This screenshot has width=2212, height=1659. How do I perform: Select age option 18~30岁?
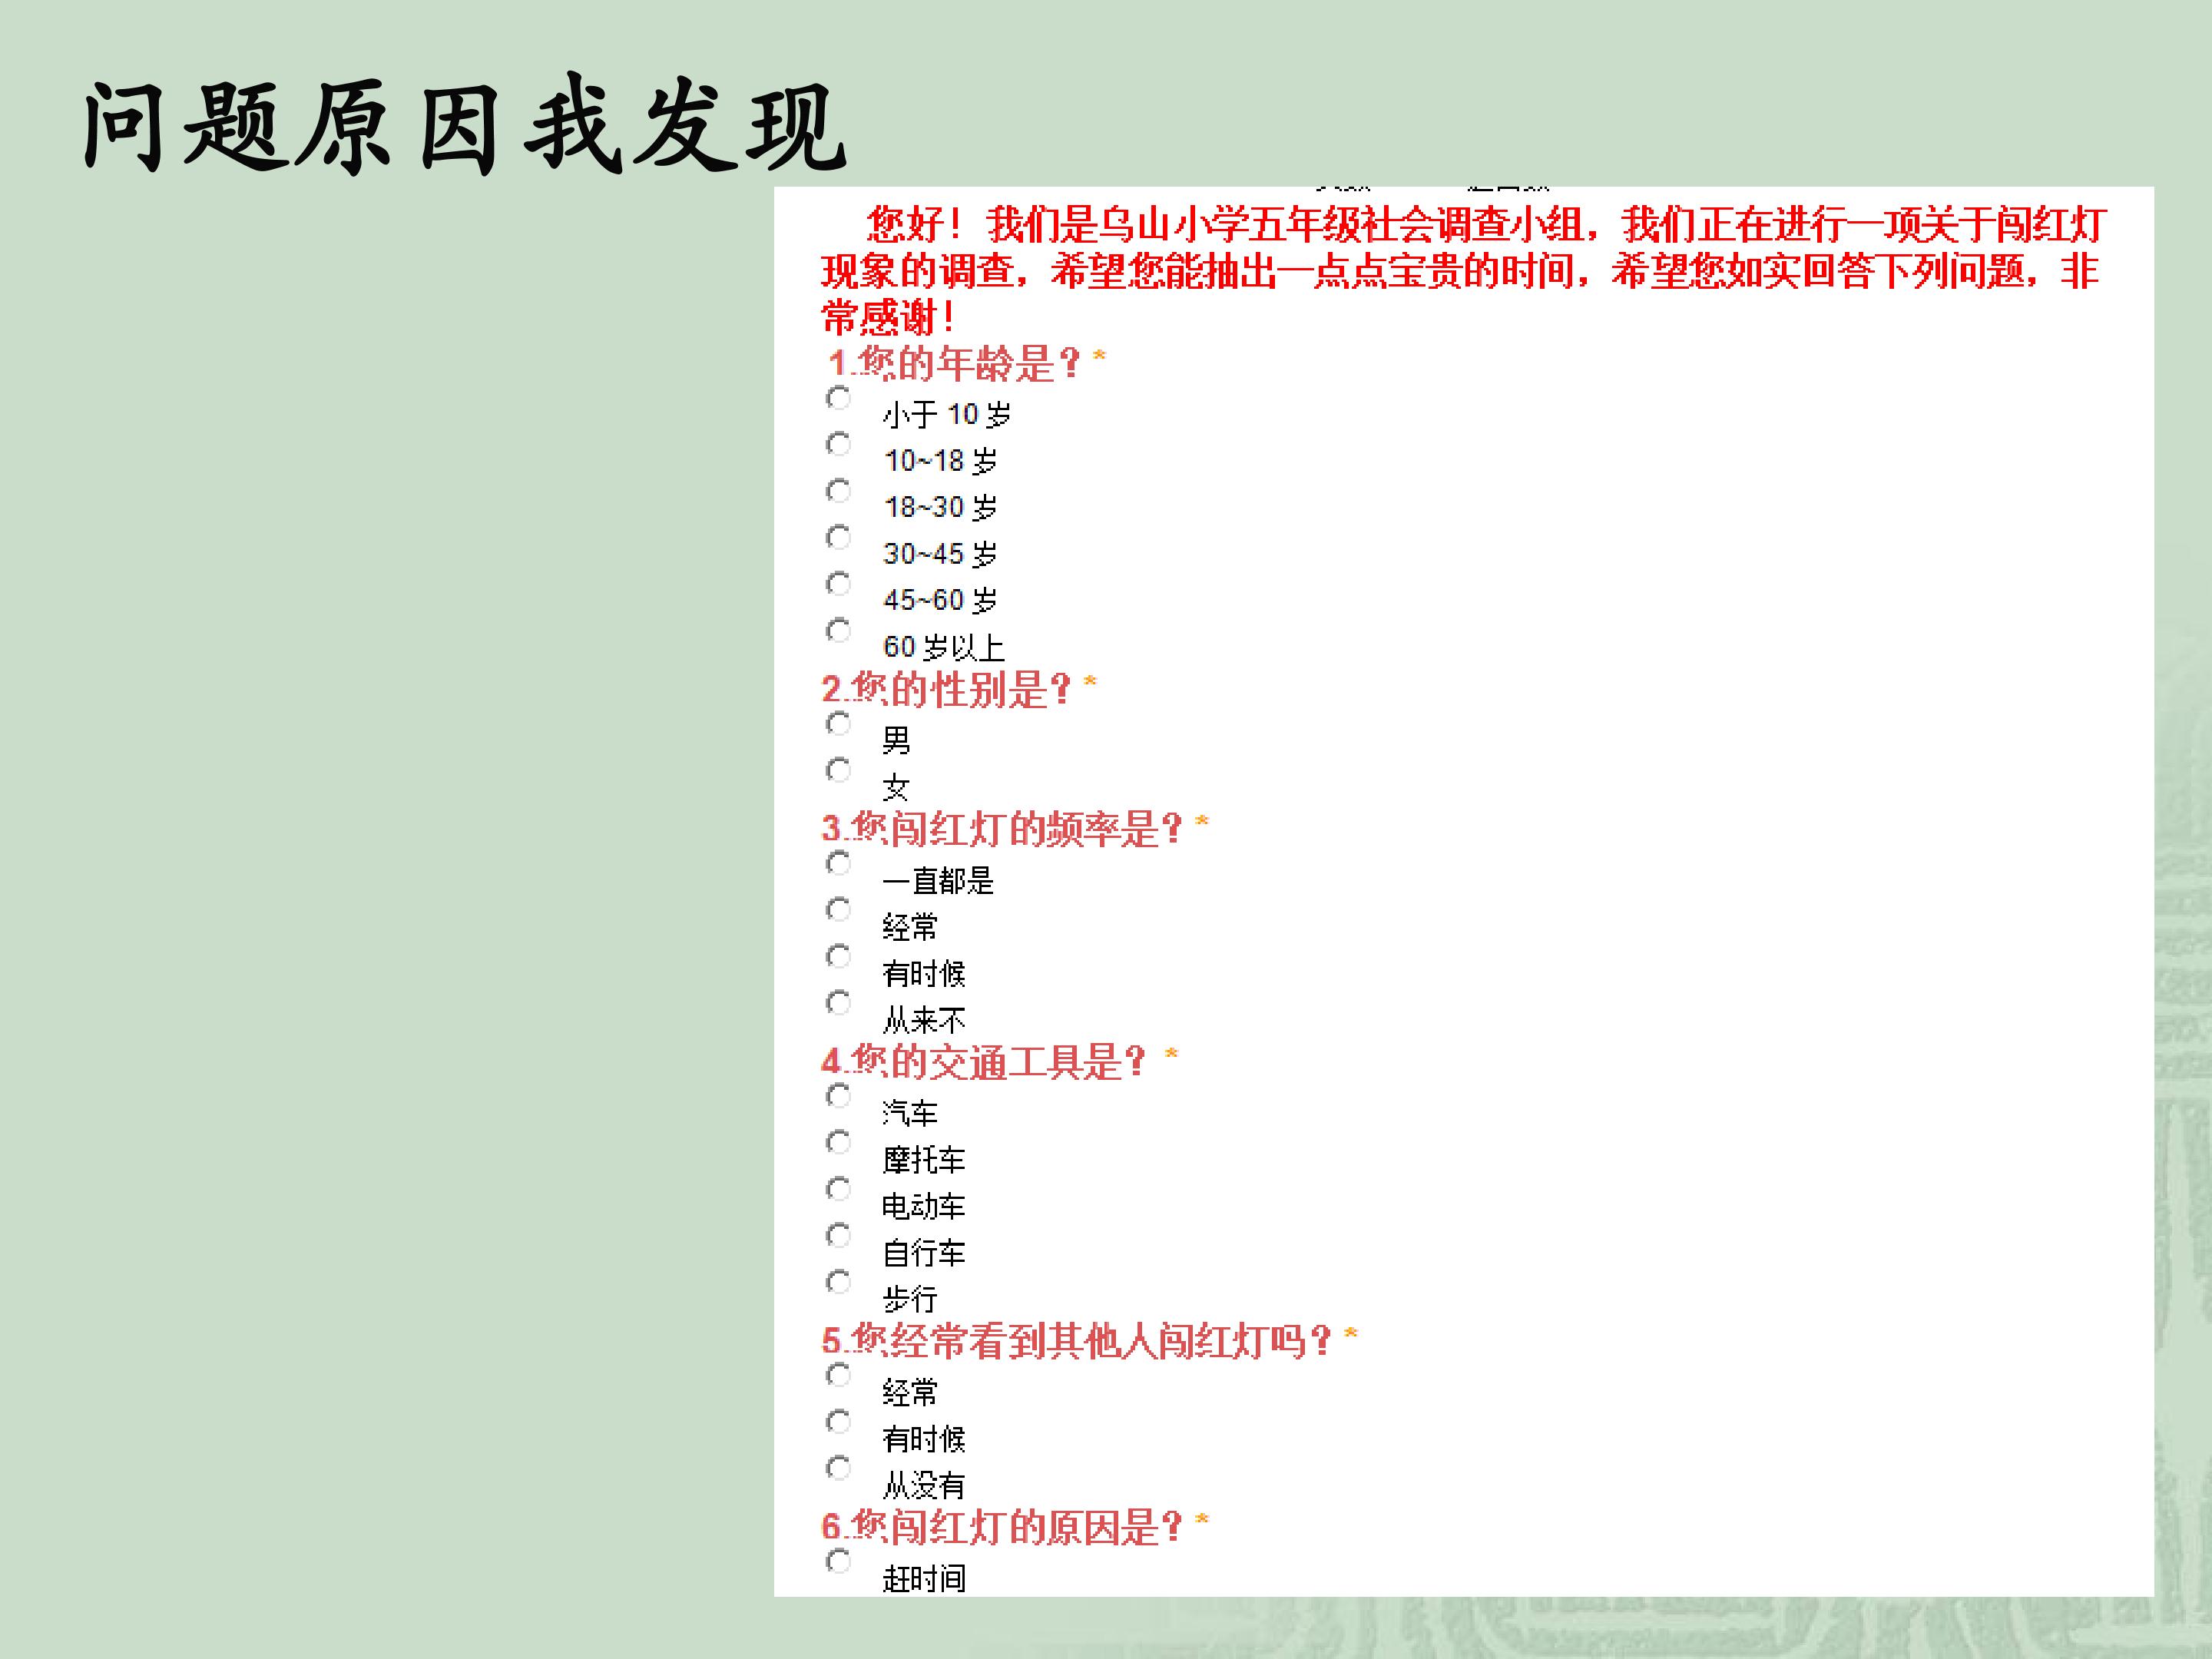(838, 491)
